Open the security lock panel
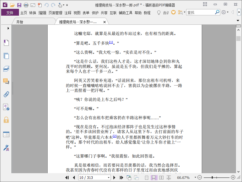The height and width of the screenshot is (182, 242). pos(6,120)
